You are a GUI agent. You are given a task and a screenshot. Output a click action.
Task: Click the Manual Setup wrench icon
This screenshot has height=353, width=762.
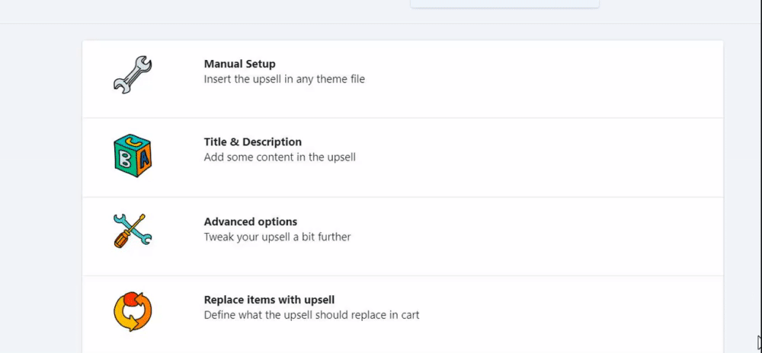(x=132, y=75)
